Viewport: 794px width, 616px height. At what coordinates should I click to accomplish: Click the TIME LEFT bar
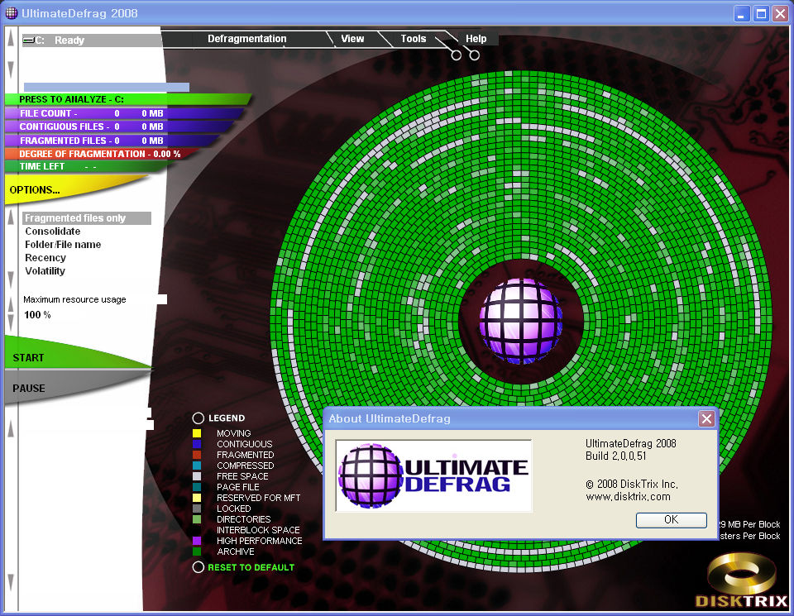[88, 166]
